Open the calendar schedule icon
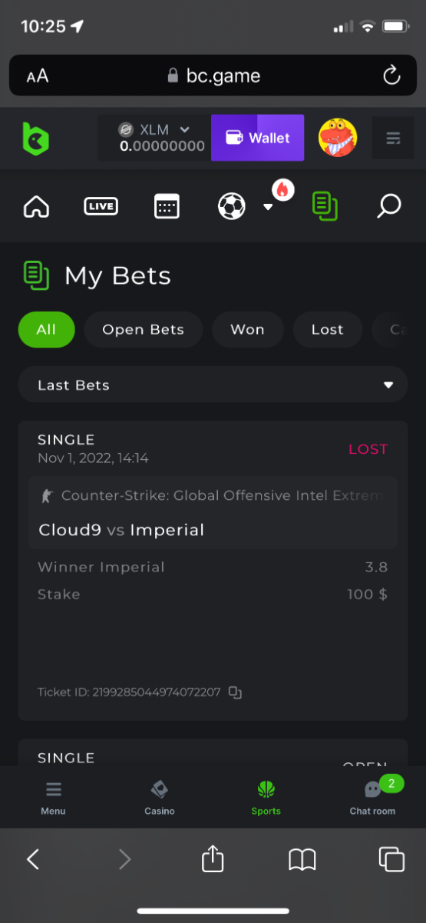Screen dimensions: 426x923 (167, 206)
